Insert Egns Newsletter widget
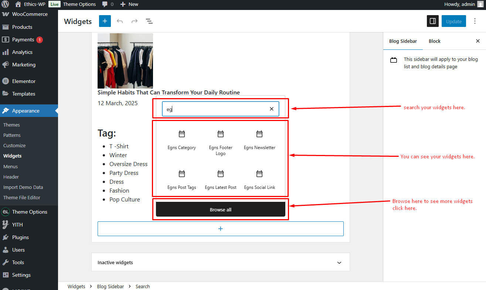486x290 pixels. pos(259,141)
